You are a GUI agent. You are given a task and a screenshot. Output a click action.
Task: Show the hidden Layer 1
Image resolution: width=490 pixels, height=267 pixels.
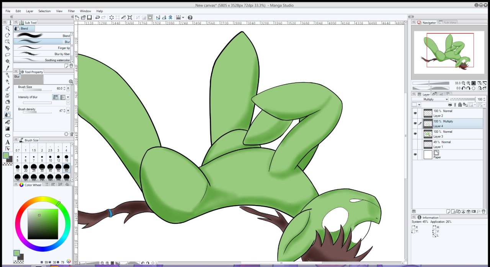click(415, 144)
